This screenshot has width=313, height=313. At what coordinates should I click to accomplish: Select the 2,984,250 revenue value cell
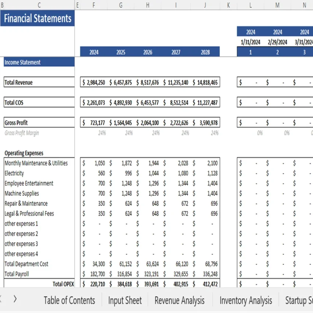point(94,82)
